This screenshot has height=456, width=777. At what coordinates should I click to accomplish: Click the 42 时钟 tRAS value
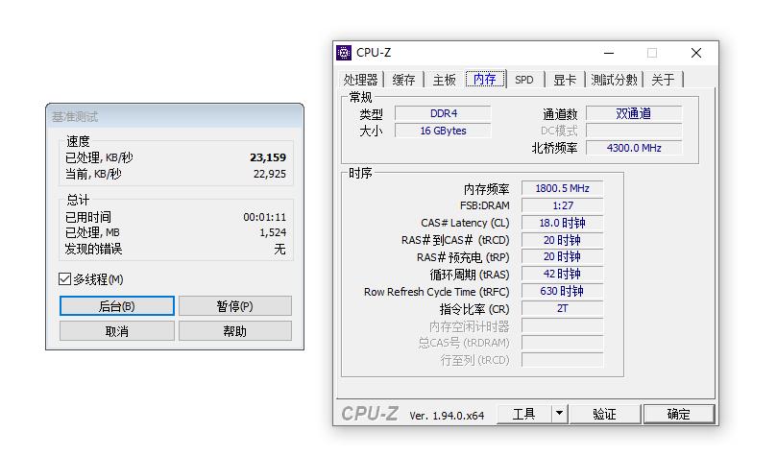coord(563,275)
